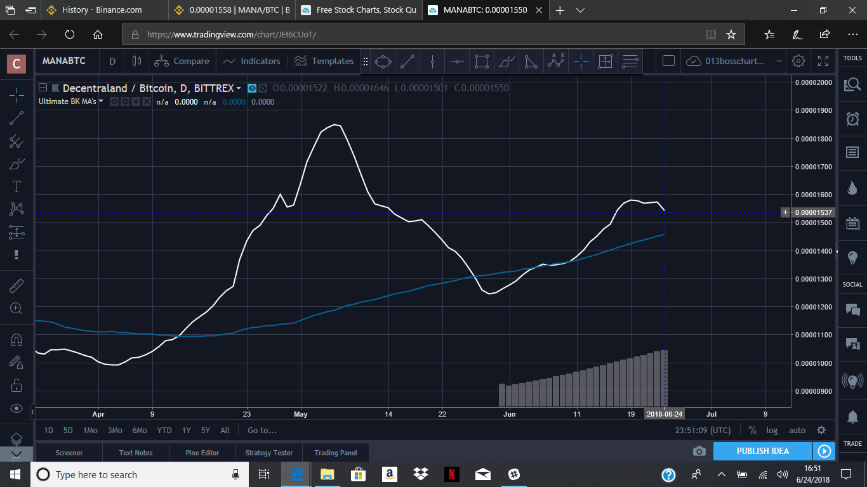
Task: Open the Trading Panel tab
Action: (x=336, y=453)
